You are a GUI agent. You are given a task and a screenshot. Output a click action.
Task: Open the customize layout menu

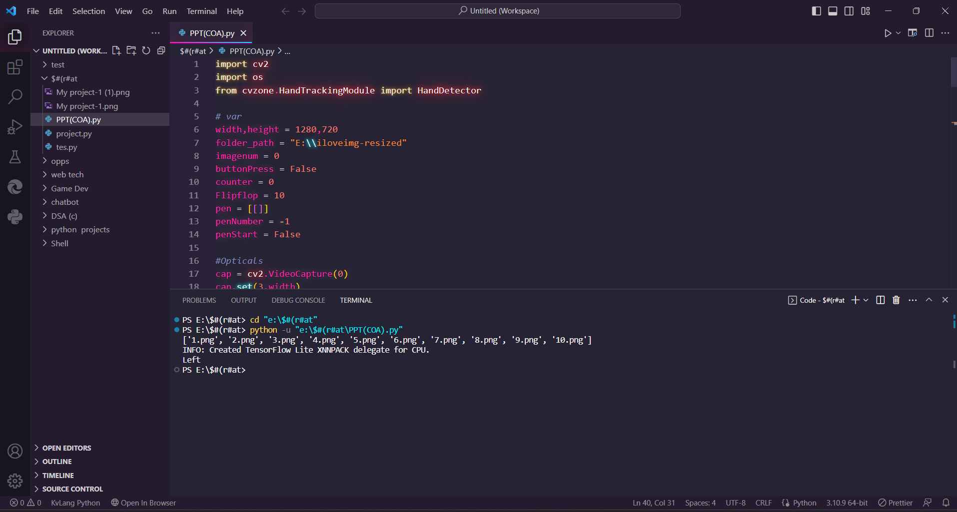(x=866, y=11)
